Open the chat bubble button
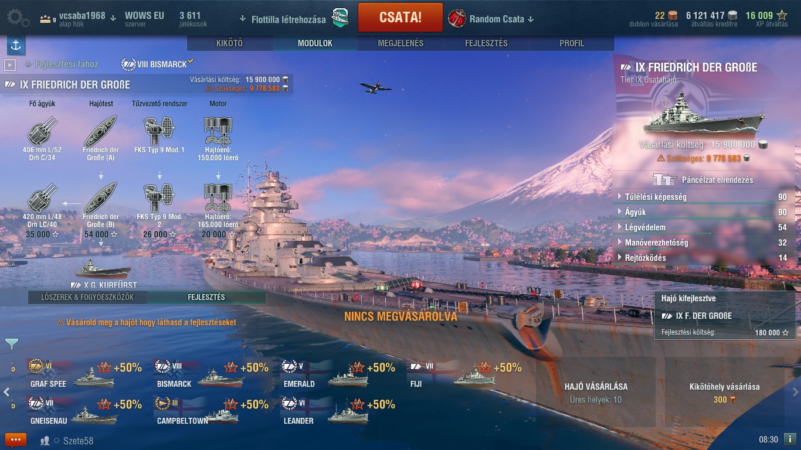This screenshot has width=801, height=450. click(16, 439)
